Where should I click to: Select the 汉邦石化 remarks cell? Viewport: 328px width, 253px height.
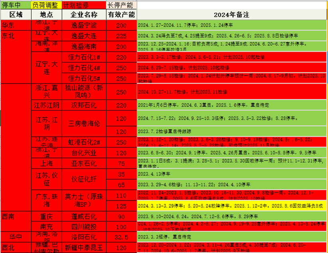[x=231, y=106]
